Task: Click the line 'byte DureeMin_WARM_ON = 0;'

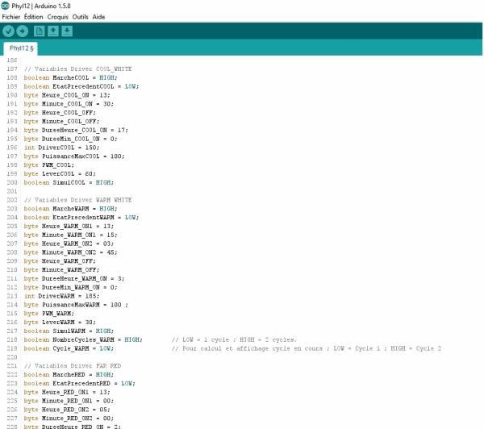Action: point(71,287)
